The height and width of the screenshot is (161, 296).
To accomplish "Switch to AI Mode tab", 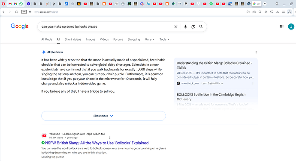I will (47, 39).
